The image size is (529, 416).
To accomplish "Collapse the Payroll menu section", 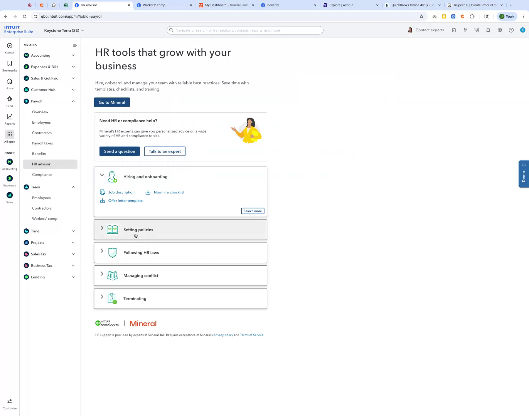I will coord(73,101).
